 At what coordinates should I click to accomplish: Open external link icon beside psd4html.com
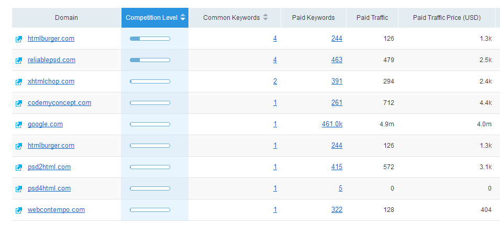19,189
